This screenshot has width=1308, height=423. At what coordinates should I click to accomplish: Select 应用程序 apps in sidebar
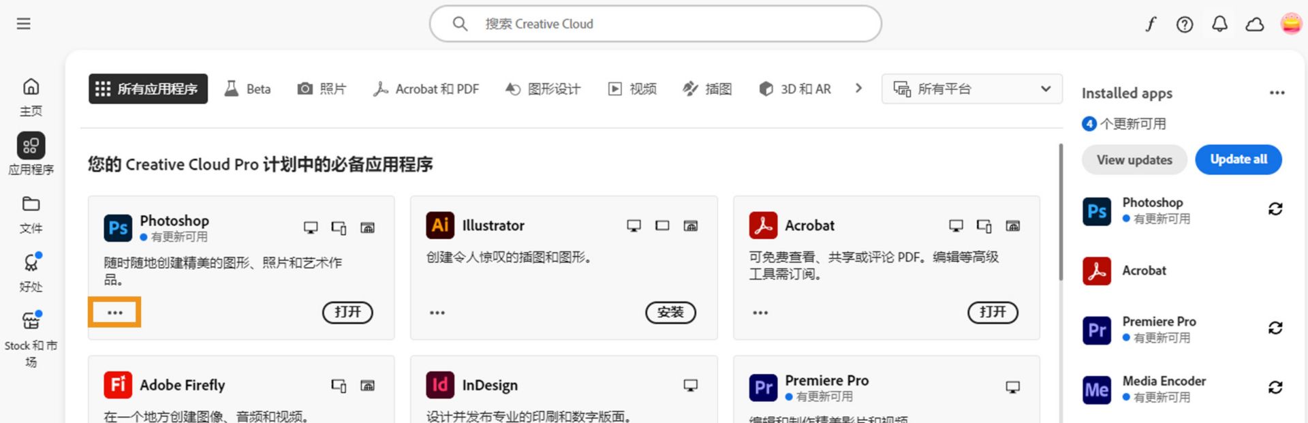(31, 154)
